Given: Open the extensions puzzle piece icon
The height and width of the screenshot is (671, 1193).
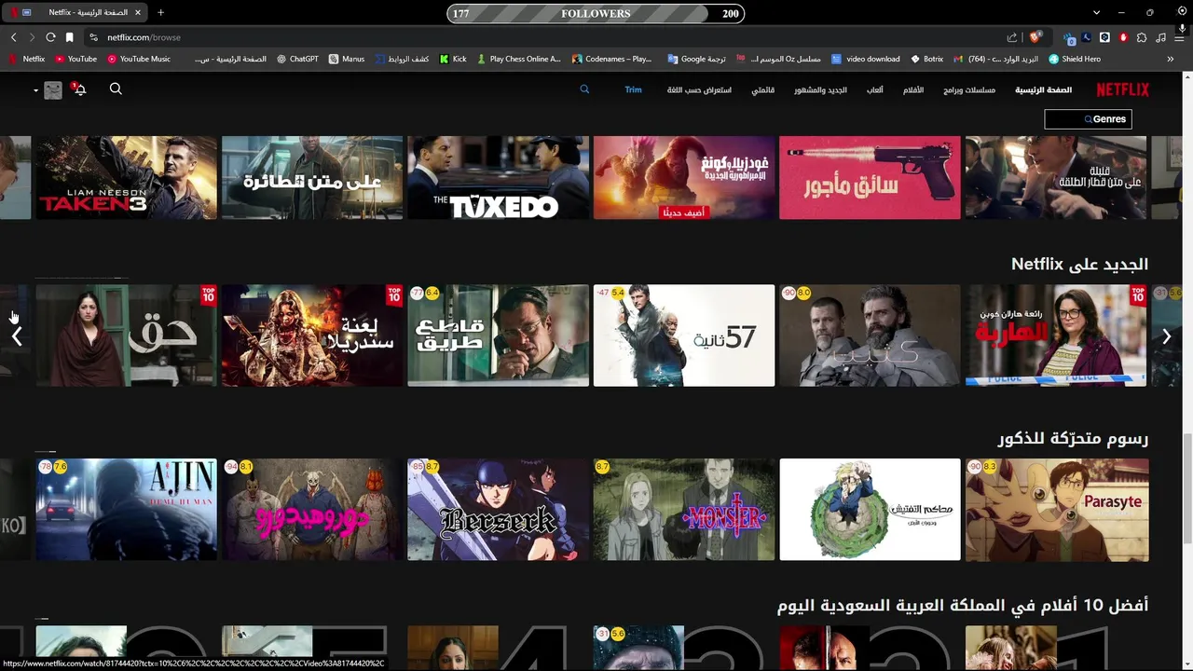Looking at the screenshot, I should coord(1142,37).
